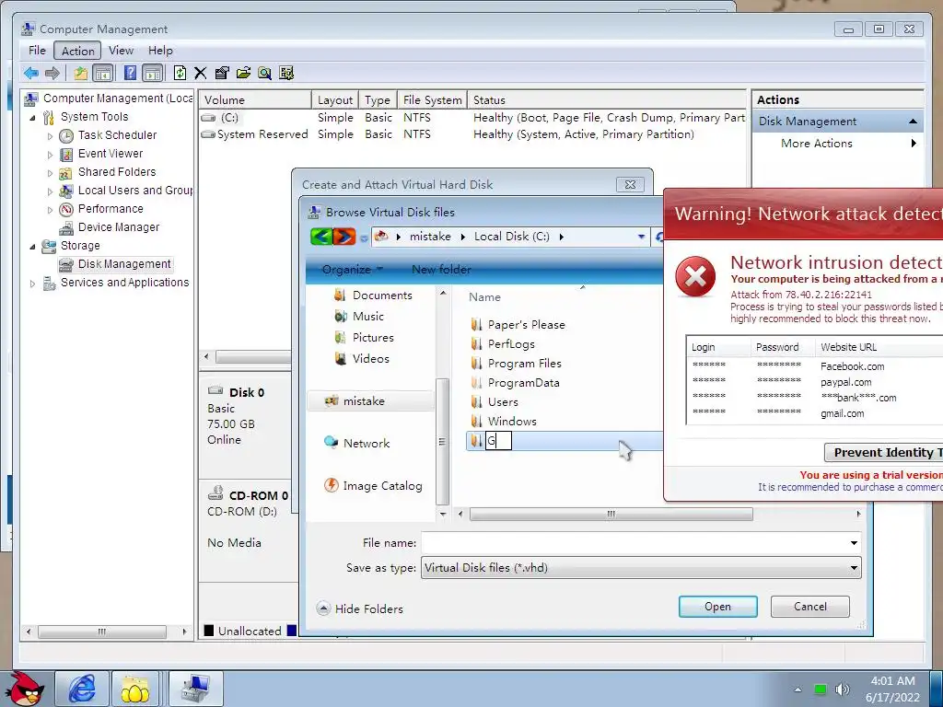Select Performance in the console tree
The width and height of the screenshot is (943, 707).
pos(111,209)
